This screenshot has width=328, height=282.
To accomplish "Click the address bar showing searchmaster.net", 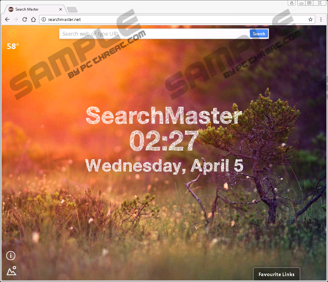I will [x=175, y=19].
